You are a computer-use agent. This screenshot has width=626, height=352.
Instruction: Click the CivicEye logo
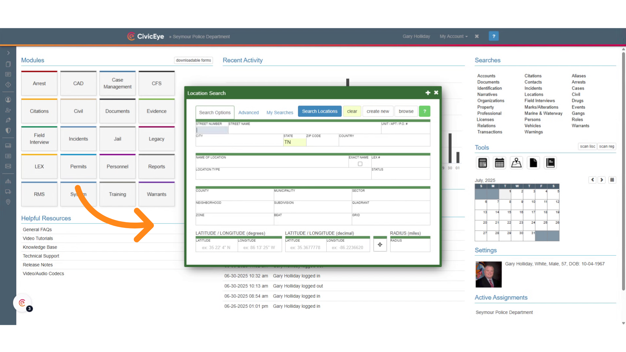click(146, 36)
